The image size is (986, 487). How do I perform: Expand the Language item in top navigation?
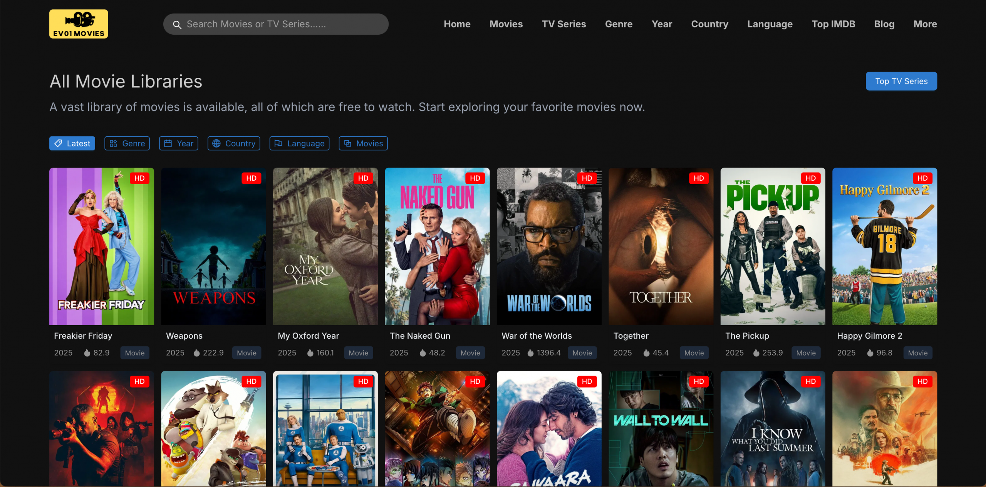point(770,24)
